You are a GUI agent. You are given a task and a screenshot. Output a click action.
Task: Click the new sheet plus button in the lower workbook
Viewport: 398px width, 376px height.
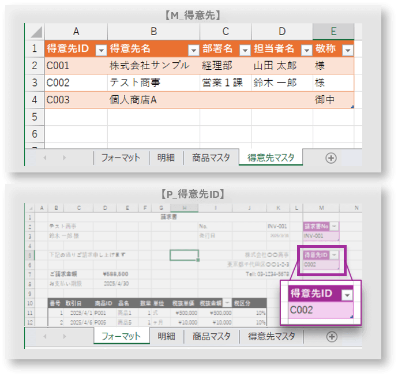click(x=332, y=336)
